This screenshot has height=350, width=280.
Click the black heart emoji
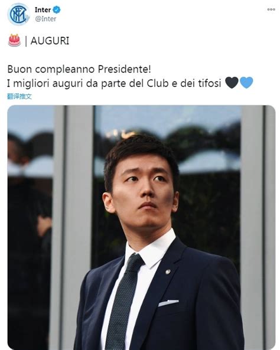point(232,83)
